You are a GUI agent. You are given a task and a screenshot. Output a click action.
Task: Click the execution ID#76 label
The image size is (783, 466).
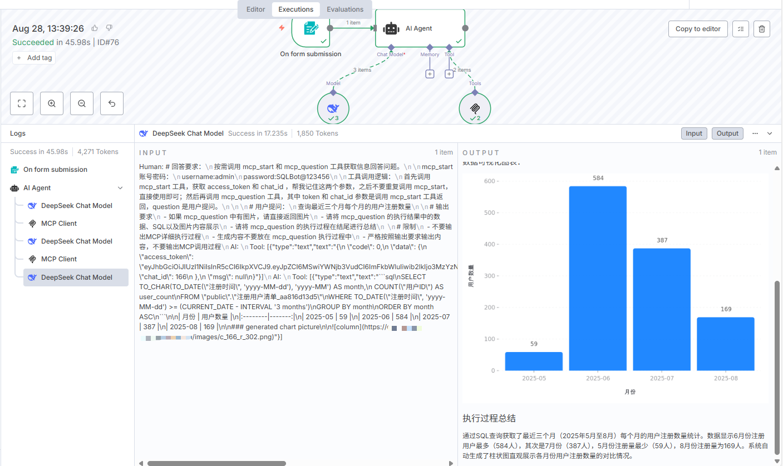point(108,42)
